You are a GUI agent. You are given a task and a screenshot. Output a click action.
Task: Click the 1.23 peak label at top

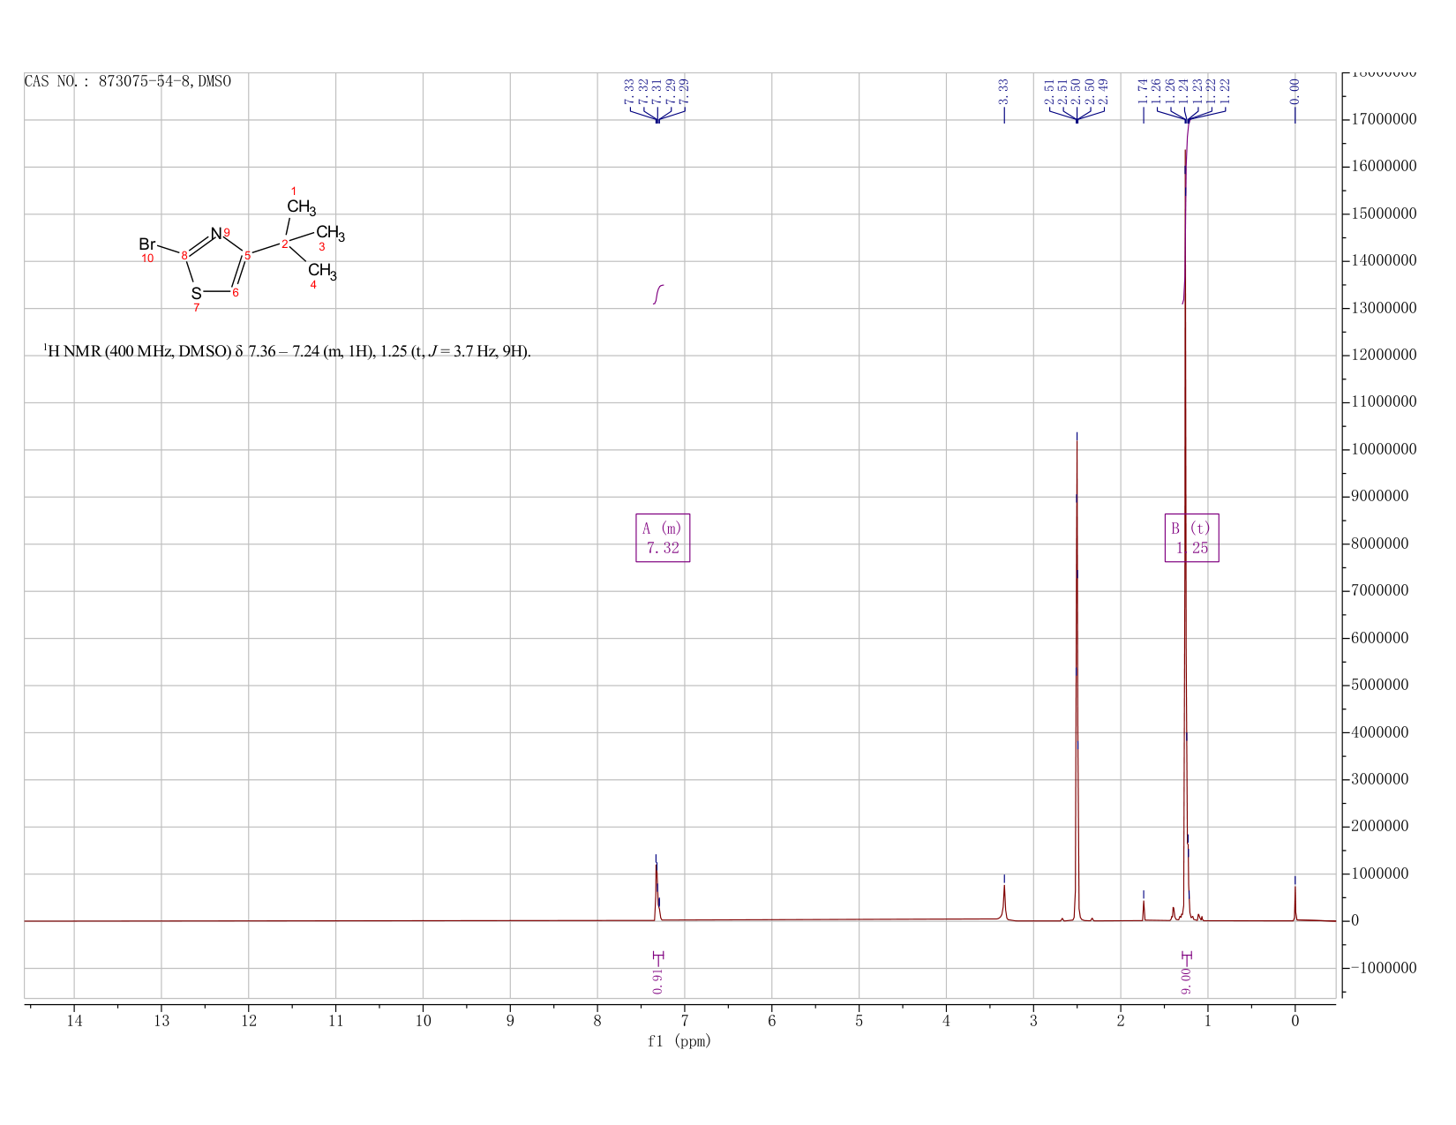(1197, 91)
